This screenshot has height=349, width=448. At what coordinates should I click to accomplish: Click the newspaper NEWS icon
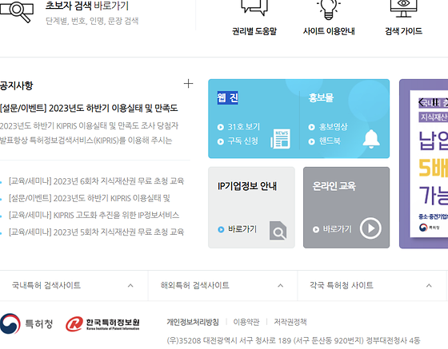click(281, 139)
